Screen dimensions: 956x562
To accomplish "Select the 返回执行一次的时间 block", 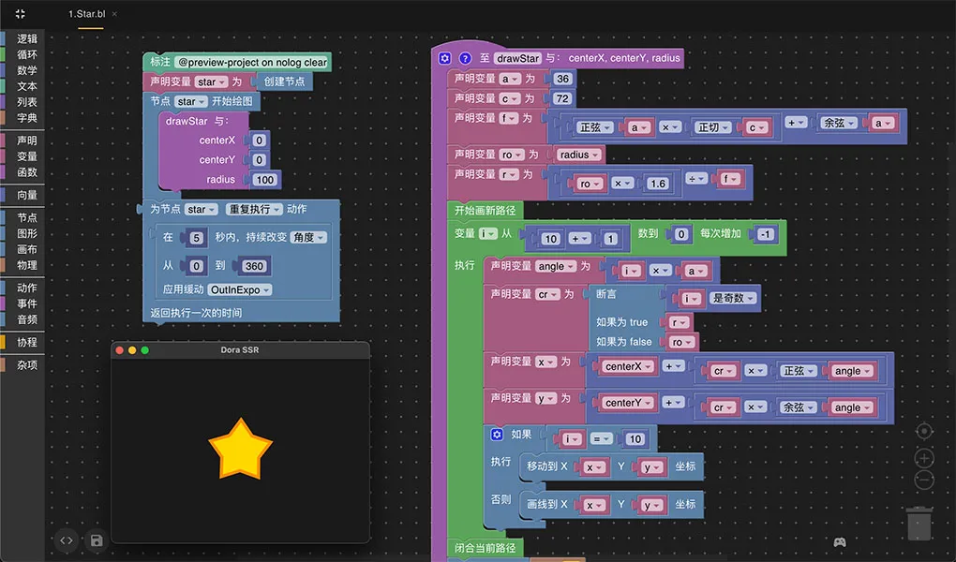I will click(196, 313).
